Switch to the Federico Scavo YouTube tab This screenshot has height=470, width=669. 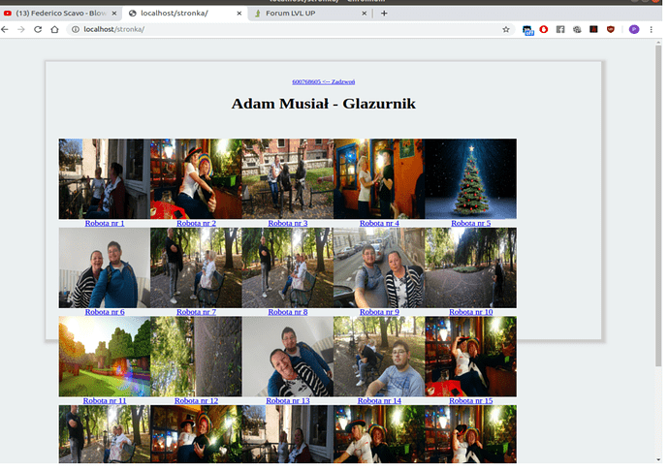pos(58,14)
